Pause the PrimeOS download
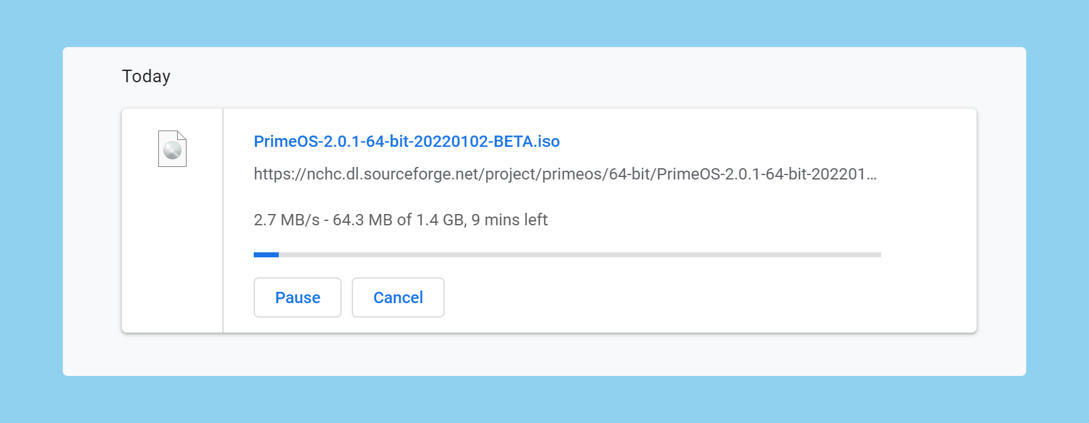 [x=298, y=297]
